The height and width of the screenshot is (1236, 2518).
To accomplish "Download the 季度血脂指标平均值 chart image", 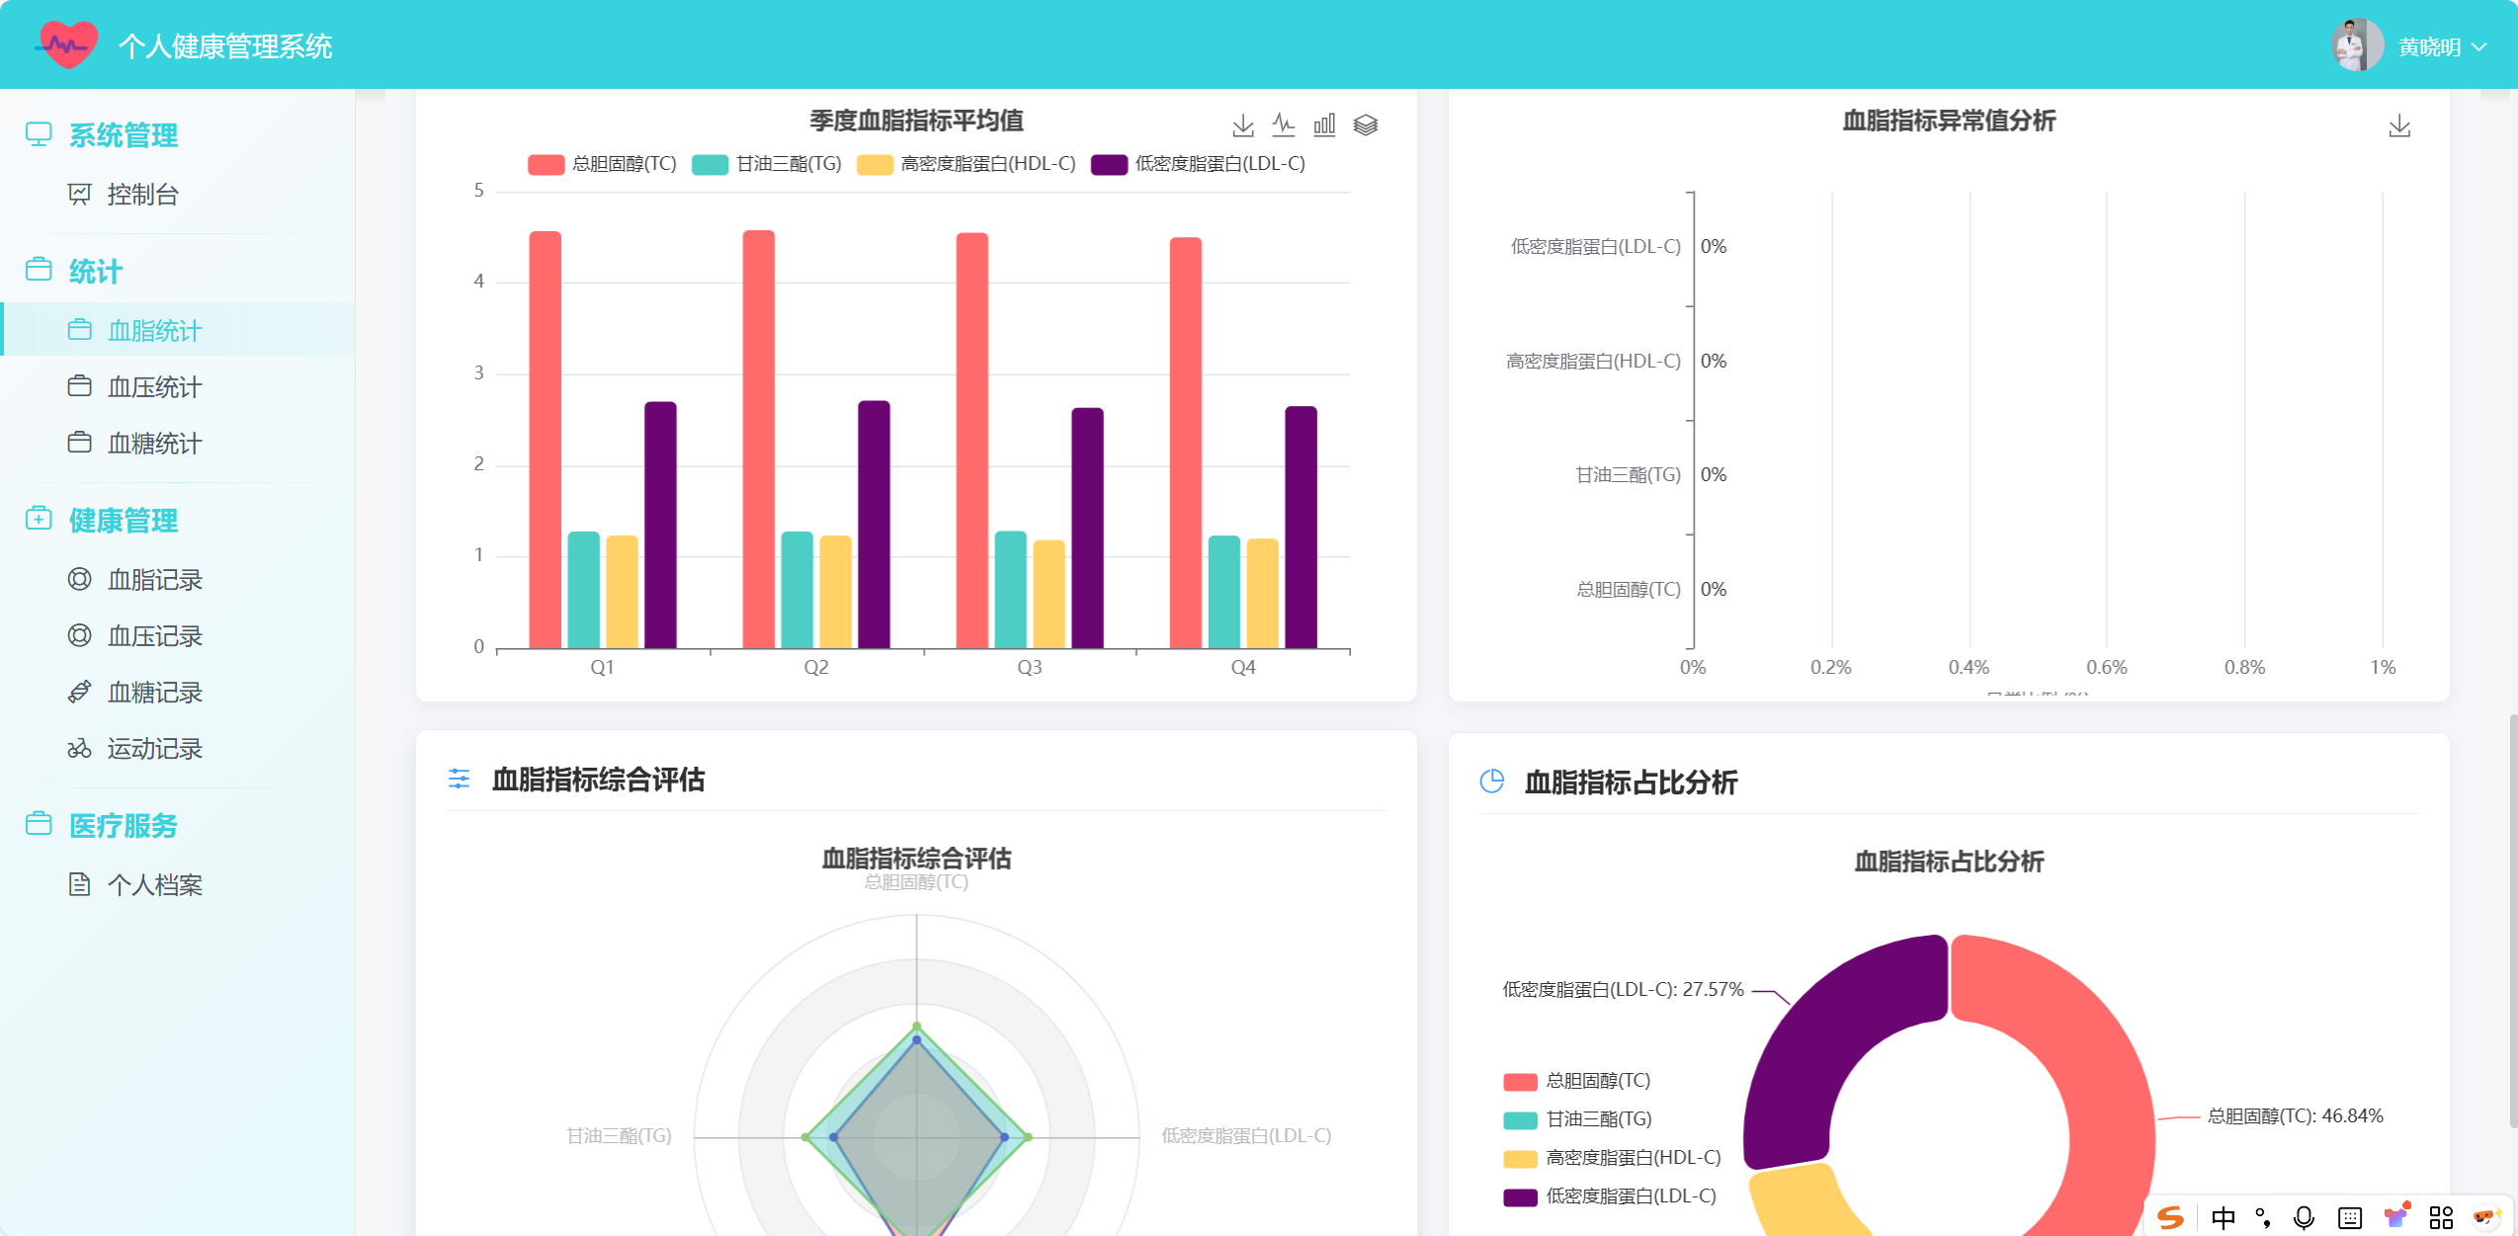I will pyautogui.click(x=1243, y=124).
